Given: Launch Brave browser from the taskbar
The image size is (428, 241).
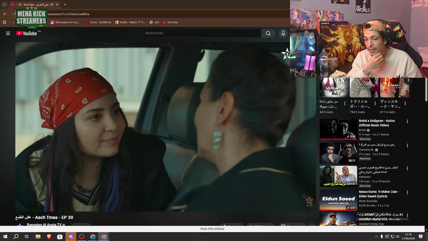Looking at the screenshot, I should pyautogui.click(x=49, y=237).
